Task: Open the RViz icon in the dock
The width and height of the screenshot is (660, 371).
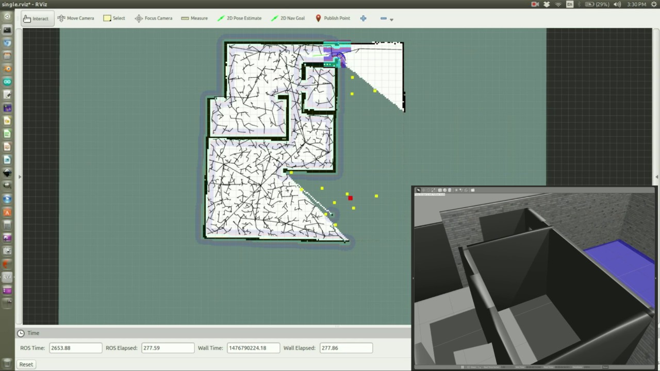Action: [x=7, y=277]
